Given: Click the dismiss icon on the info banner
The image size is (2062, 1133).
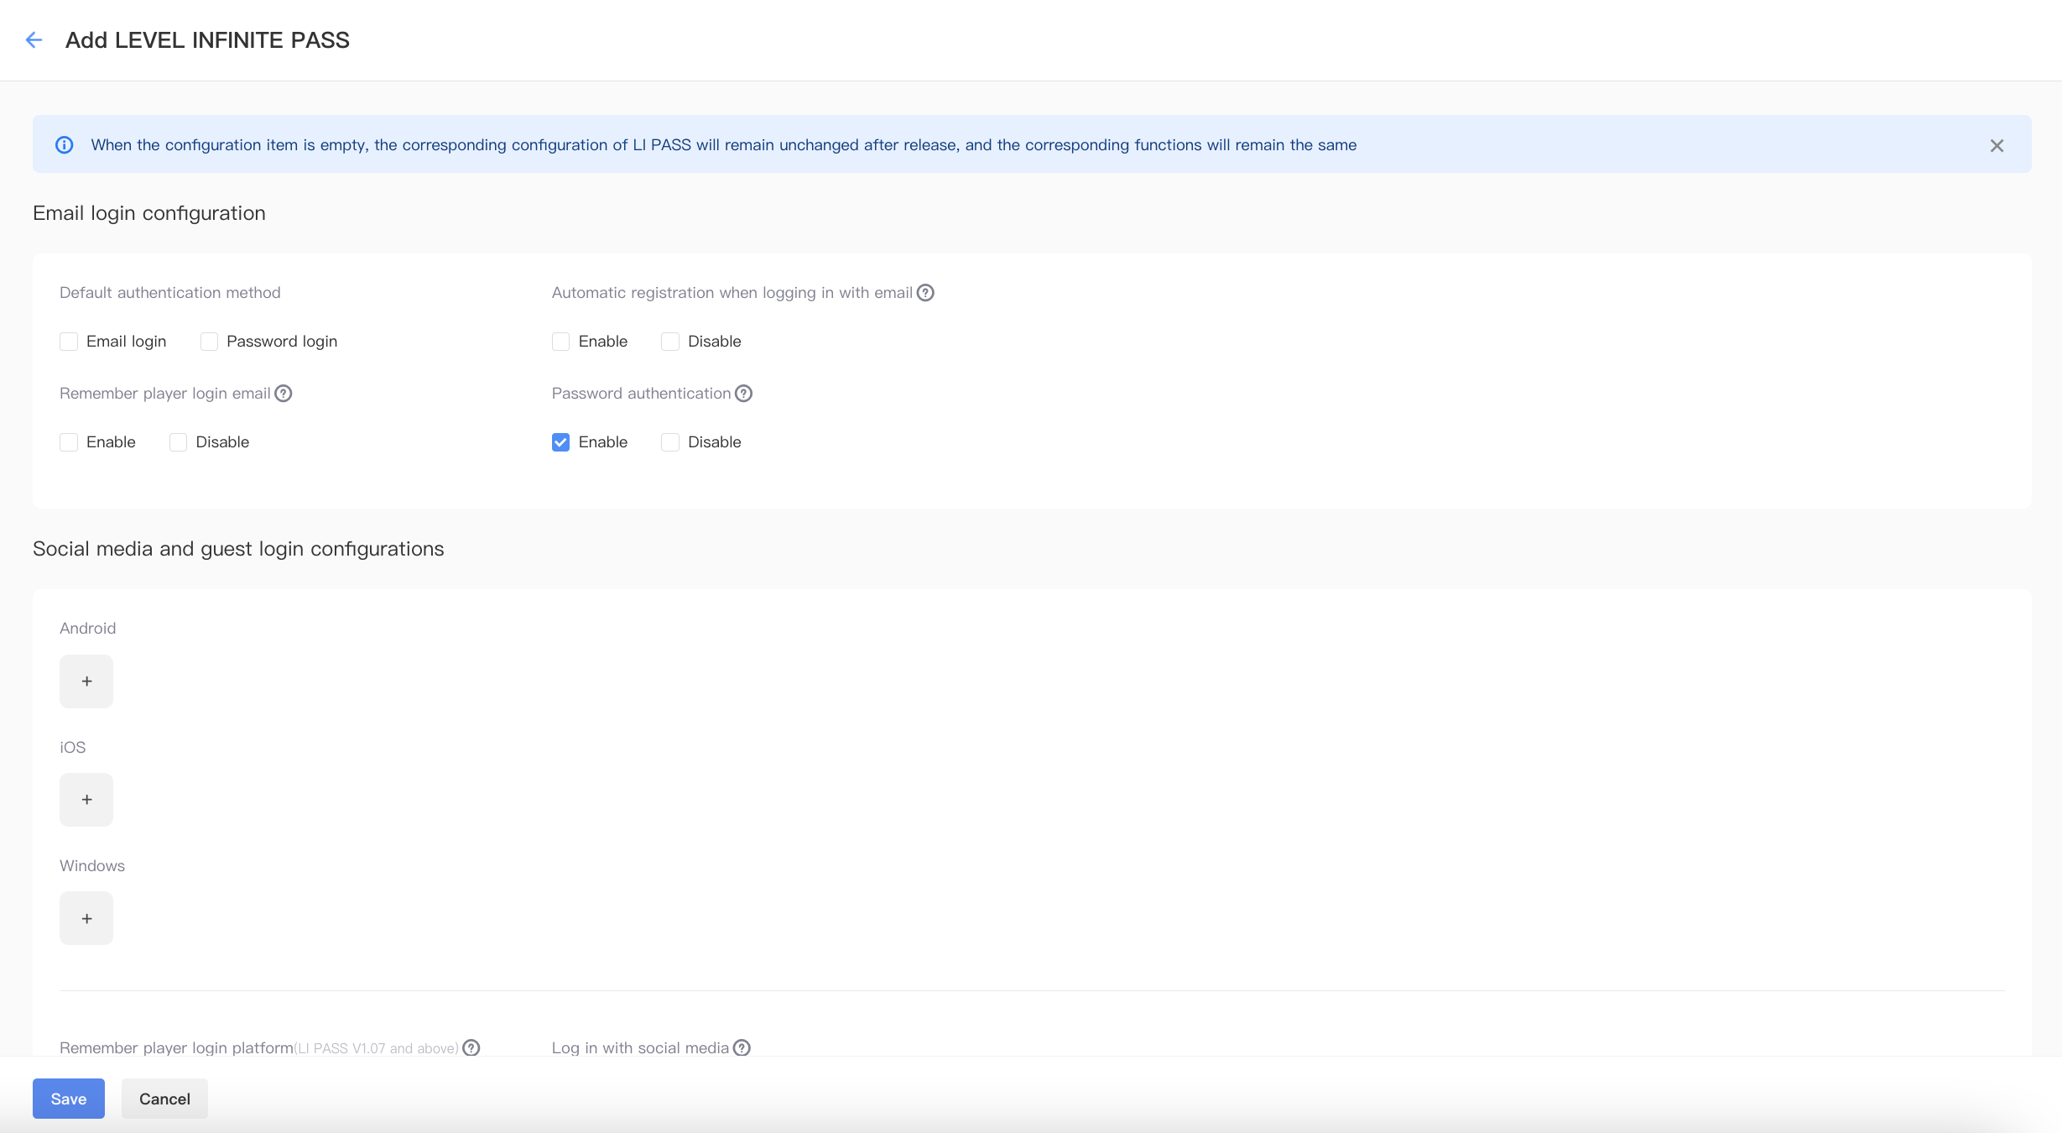Looking at the screenshot, I should [x=1997, y=145].
